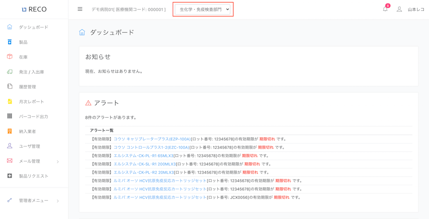Expand the メール管理 submenu chevron

pyautogui.click(x=58, y=162)
